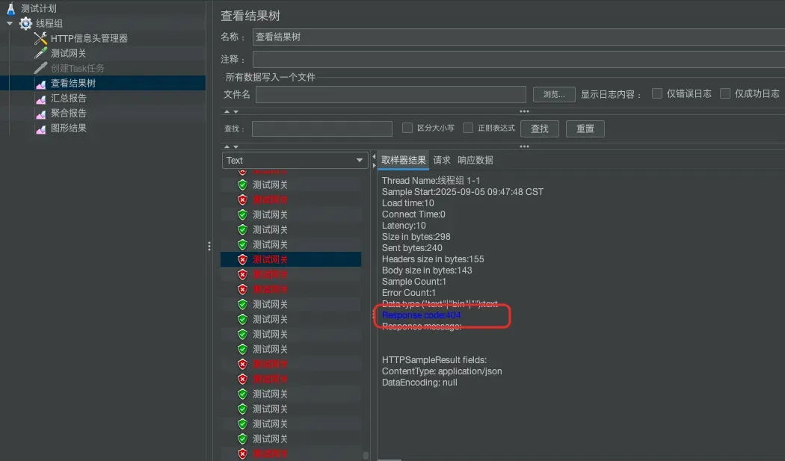Click the 'Thread Name:线程组 1-1' line
This screenshot has height=461, width=785.
point(431,181)
